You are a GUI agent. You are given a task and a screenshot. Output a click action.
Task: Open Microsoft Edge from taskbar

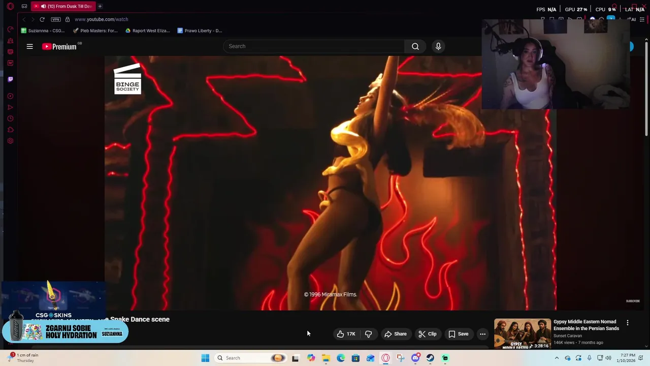coord(341,358)
